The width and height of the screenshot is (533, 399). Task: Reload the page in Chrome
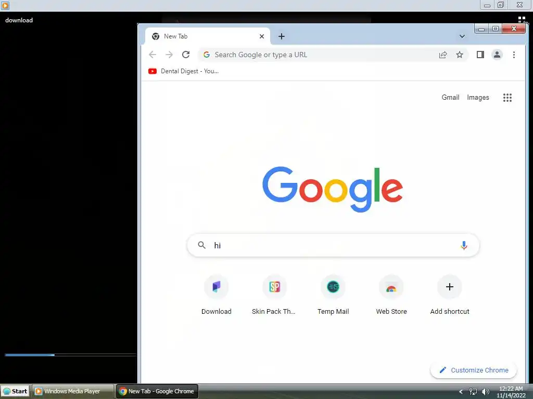tap(186, 55)
